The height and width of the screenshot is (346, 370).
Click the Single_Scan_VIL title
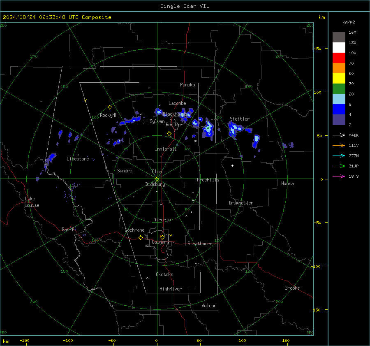tap(185, 6)
